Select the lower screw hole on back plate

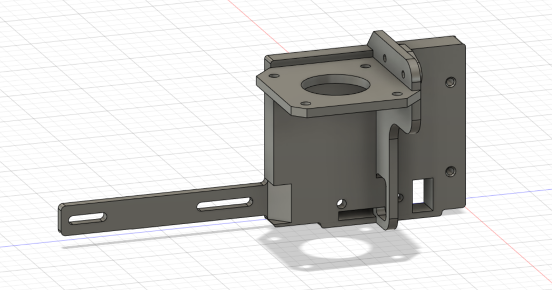(x=451, y=171)
